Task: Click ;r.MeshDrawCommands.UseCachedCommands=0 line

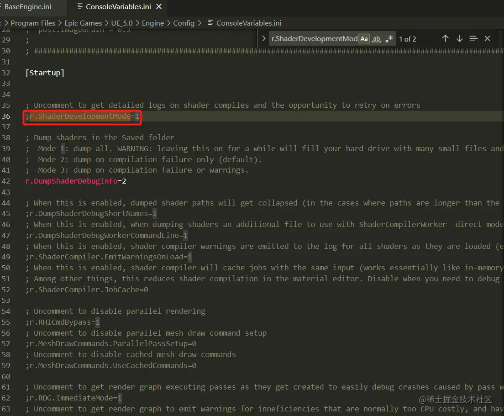Action: click(x=111, y=365)
